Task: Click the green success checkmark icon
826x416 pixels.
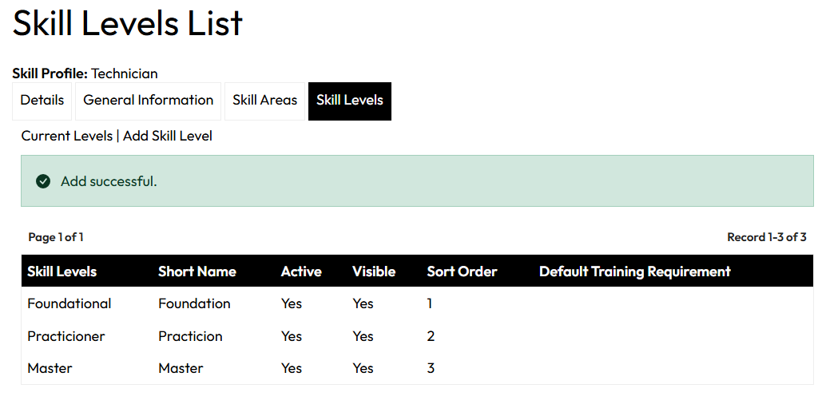Action: click(43, 181)
